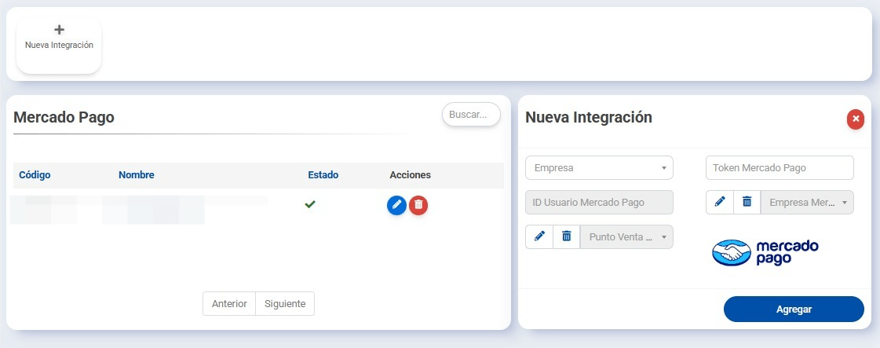The image size is (880, 348).
Task: Sort by Estado column header
Action: [x=323, y=175]
